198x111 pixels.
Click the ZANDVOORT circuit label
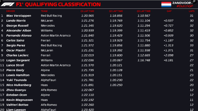[x=182, y=3]
